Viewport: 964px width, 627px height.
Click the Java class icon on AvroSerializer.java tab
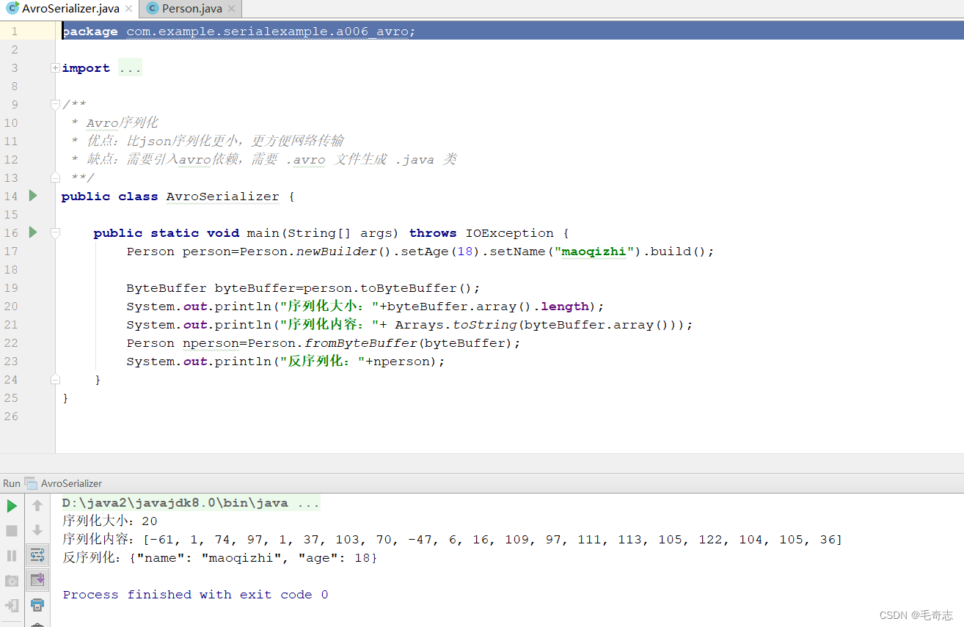pos(12,9)
